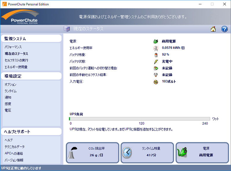Open パフォーマンス in the sidebar
The height and width of the screenshot is (171, 231).
click(13, 47)
